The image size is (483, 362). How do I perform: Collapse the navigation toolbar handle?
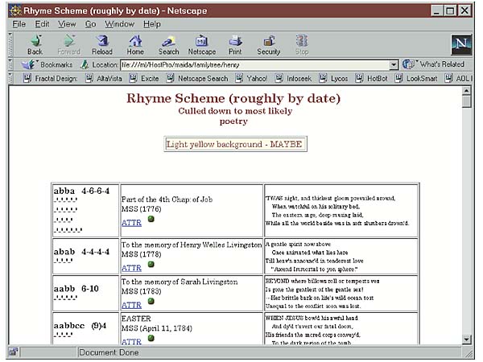pos(10,44)
